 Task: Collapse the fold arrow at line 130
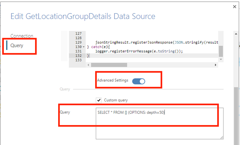(x=84, y=47)
